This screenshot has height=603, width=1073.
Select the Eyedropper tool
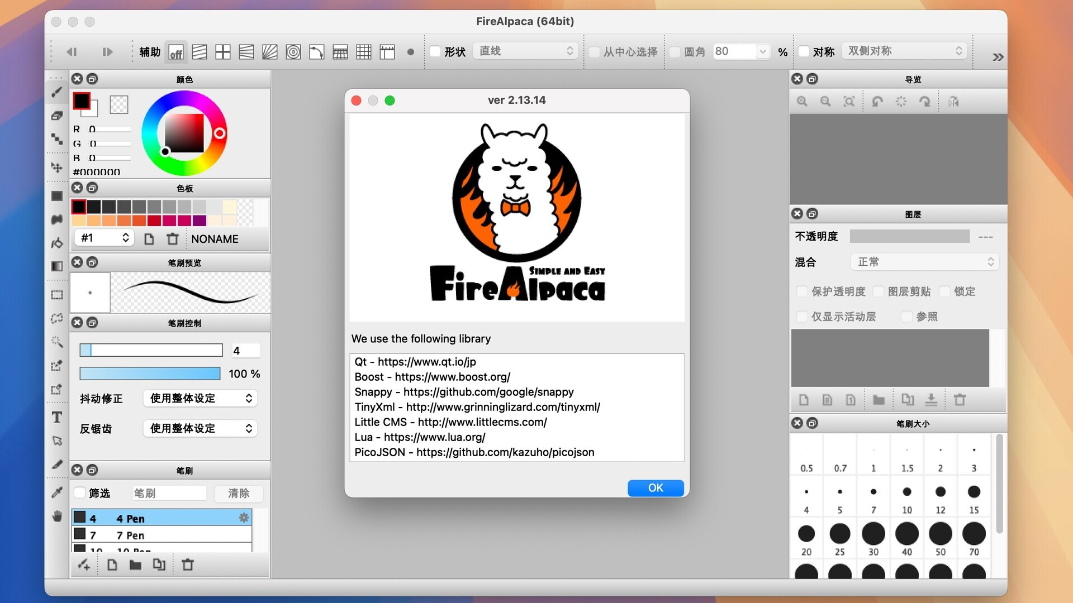click(x=57, y=492)
